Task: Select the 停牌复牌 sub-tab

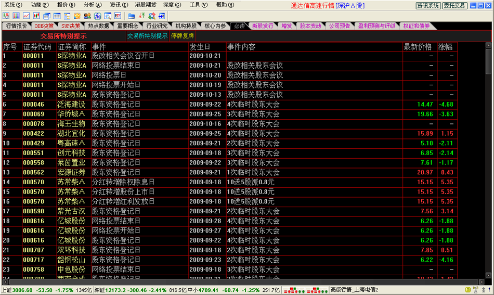Action: tap(183, 36)
